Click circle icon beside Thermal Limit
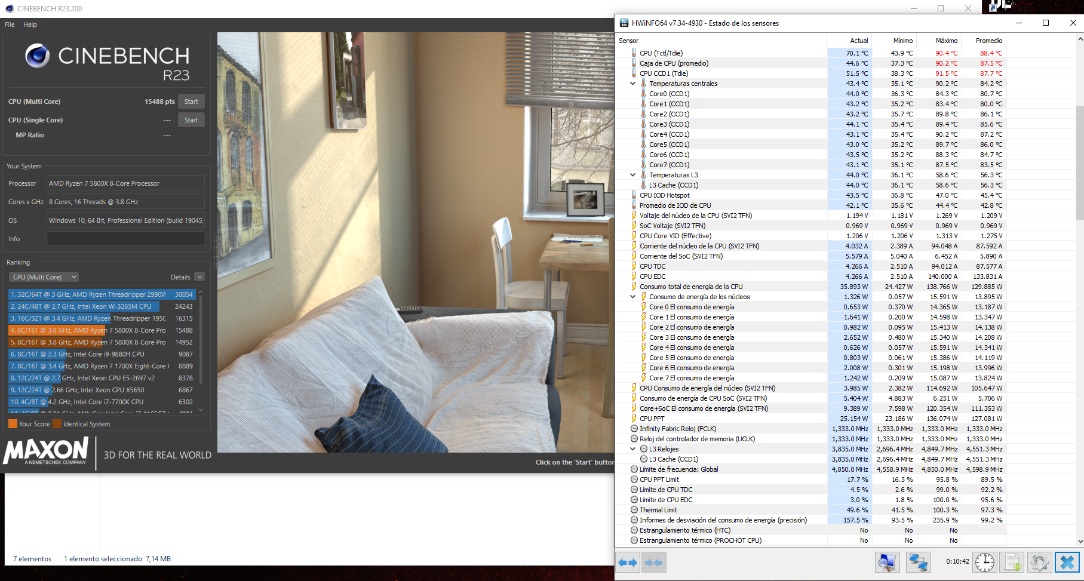Screen dimensions: 1084x581 click(x=634, y=510)
